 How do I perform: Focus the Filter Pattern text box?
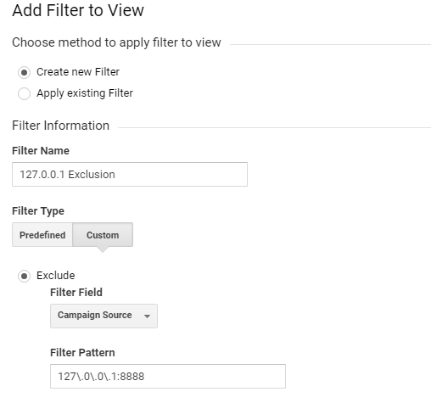[x=168, y=376]
